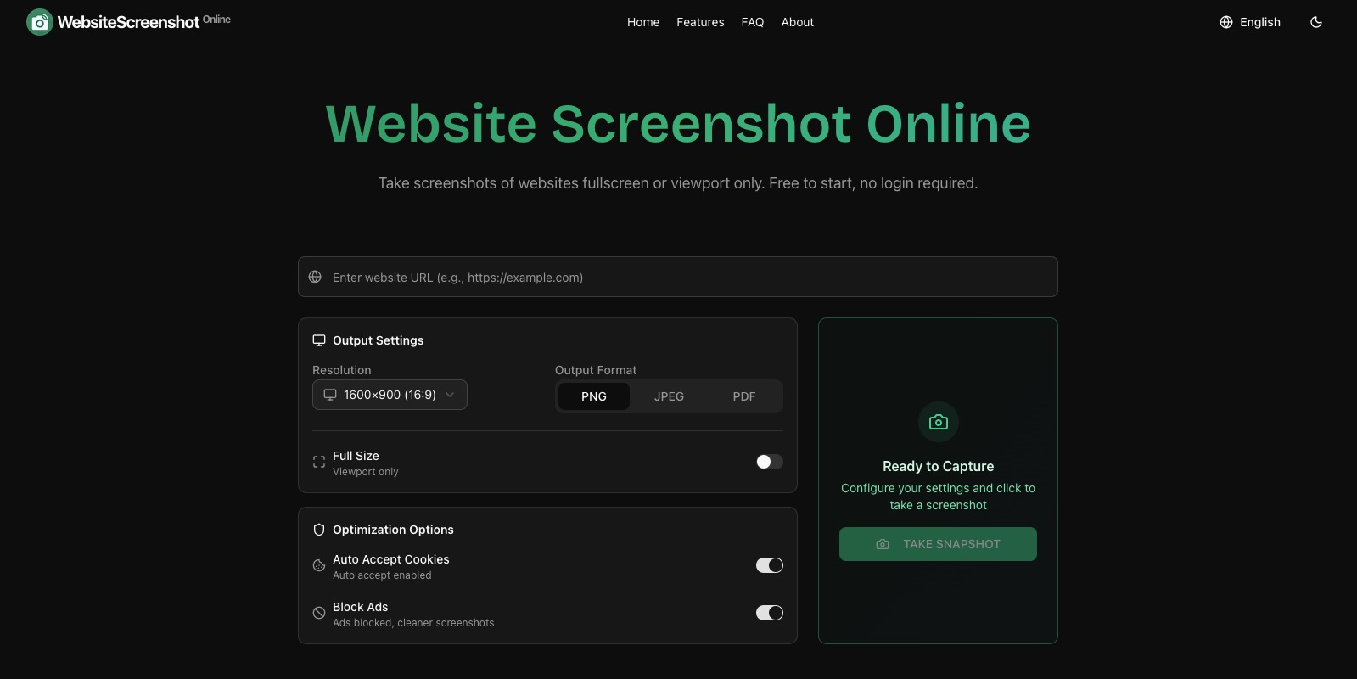Select JPEG output format
The width and height of the screenshot is (1357, 679).
click(x=669, y=396)
